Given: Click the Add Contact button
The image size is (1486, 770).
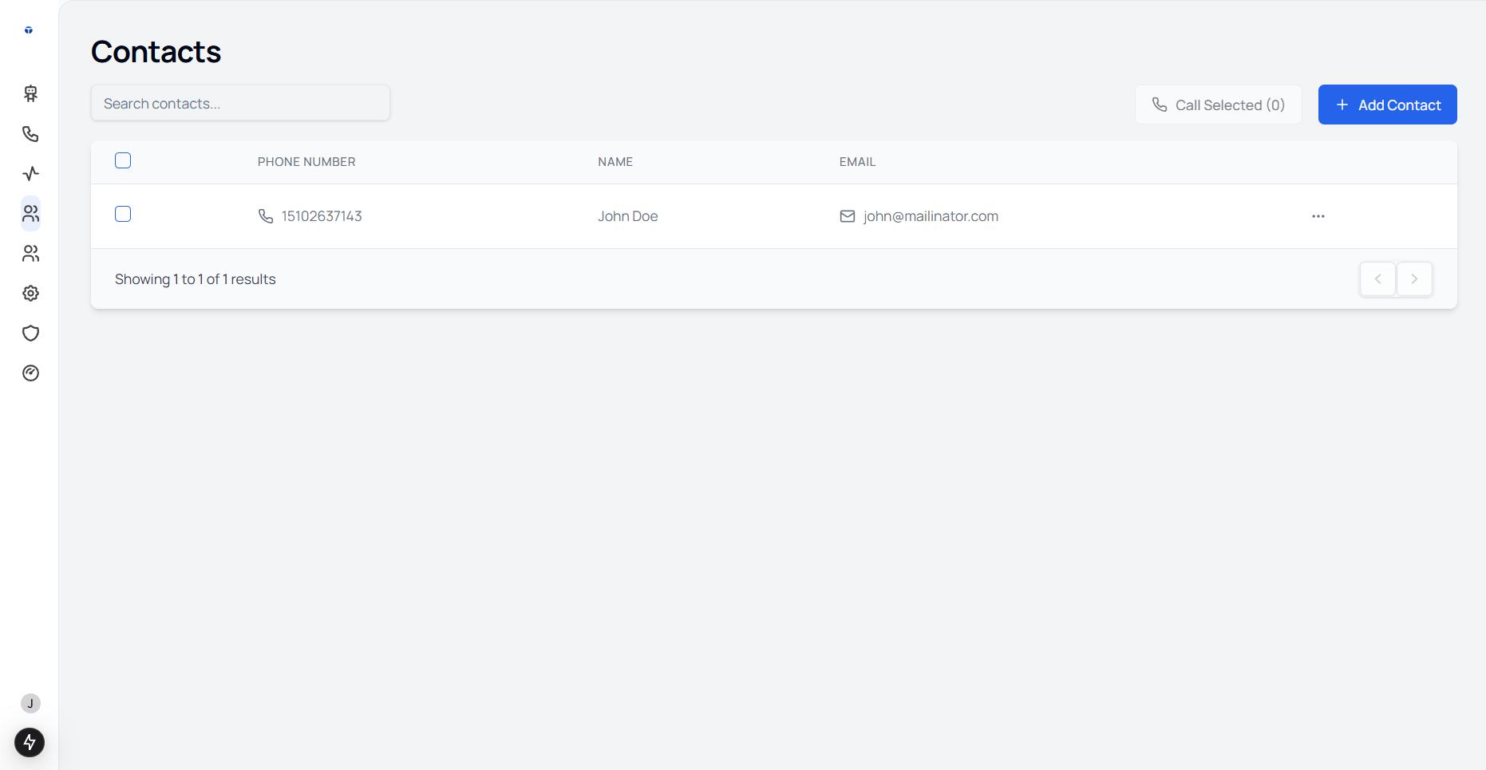Looking at the screenshot, I should point(1387,105).
